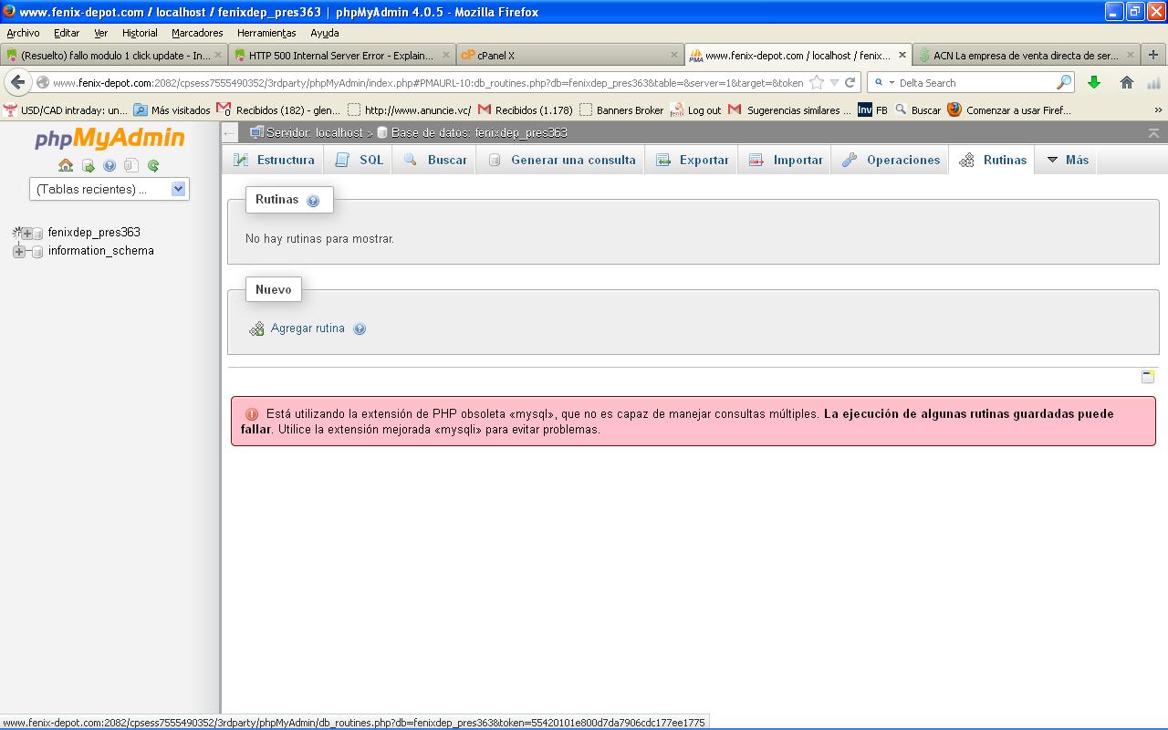This screenshot has width=1168, height=730.
Task: Select fenixdep_pres363 database in sidebar
Action: pyautogui.click(x=94, y=233)
